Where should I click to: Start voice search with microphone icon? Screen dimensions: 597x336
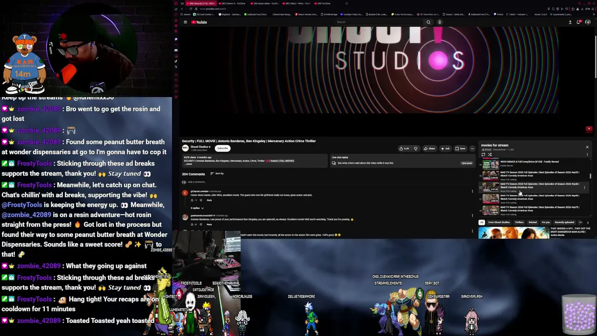point(439,22)
